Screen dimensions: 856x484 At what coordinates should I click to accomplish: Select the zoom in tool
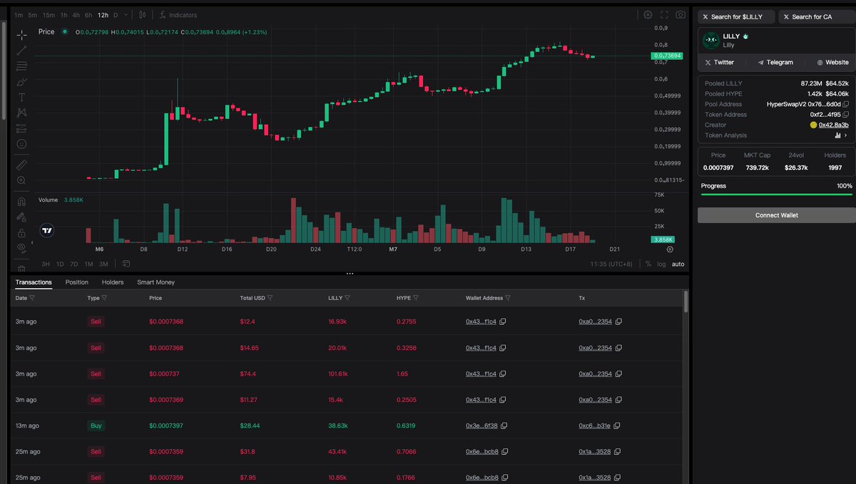pos(21,180)
